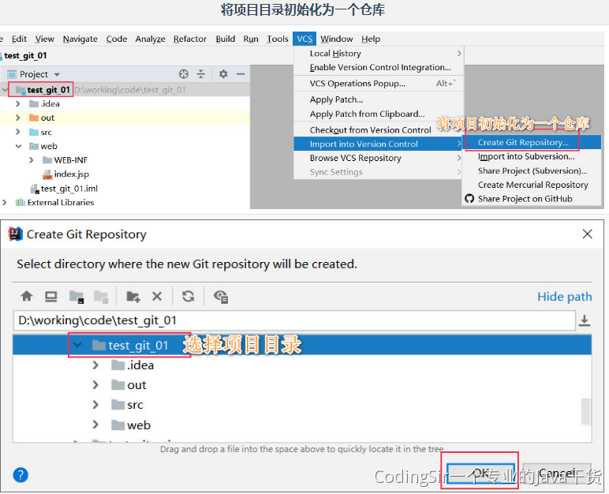Screen dimensions: 609x494
Task: Click the Desktop directory icon in dialog toolbar
Action: click(50, 297)
